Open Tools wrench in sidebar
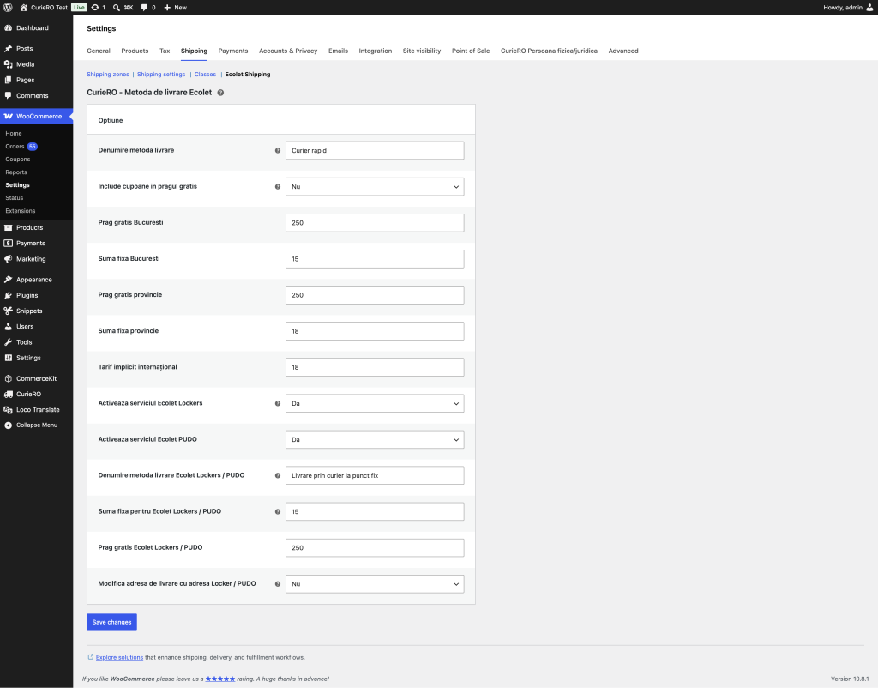 (x=9, y=342)
